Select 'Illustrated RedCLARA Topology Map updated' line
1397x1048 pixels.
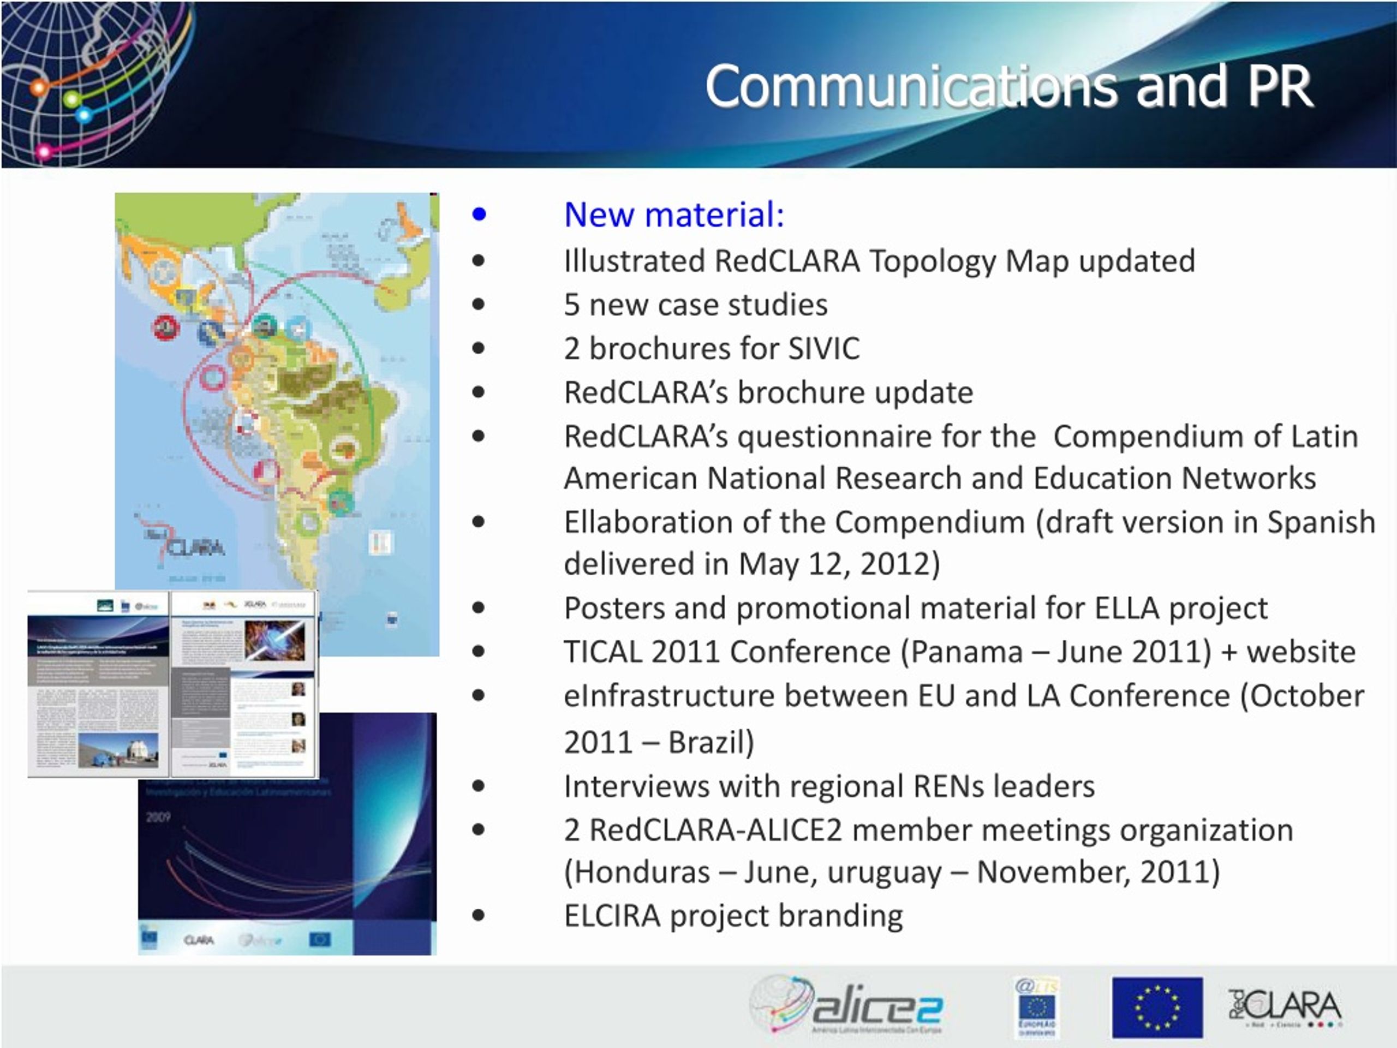point(879,261)
